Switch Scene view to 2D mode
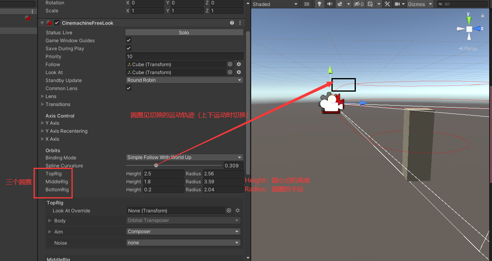 click(307, 4)
